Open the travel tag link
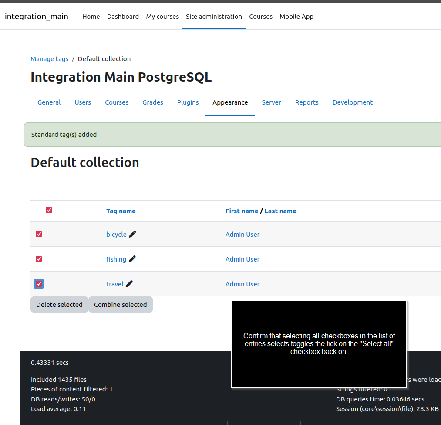The height and width of the screenshot is (425, 441). (x=115, y=284)
